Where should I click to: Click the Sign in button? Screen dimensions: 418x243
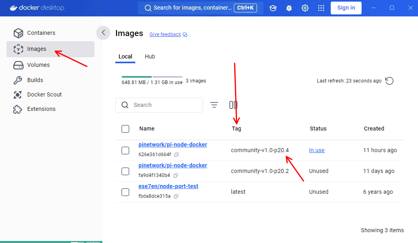click(346, 8)
